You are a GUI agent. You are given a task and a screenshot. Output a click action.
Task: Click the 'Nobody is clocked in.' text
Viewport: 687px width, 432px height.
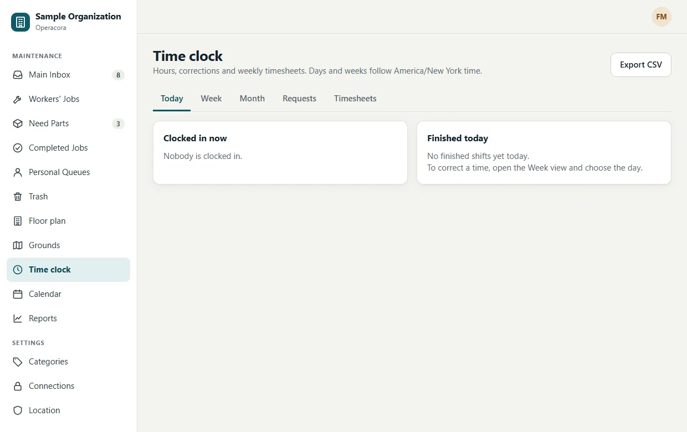tap(203, 156)
